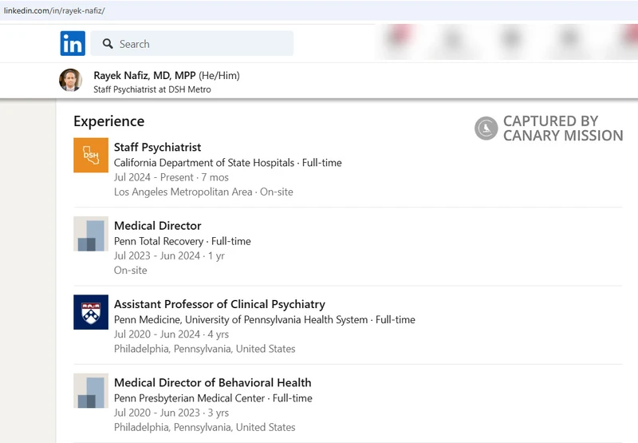Open Penn Total Recovery placeholder logo
This screenshot has height=443, width=638.
point(91,234)
